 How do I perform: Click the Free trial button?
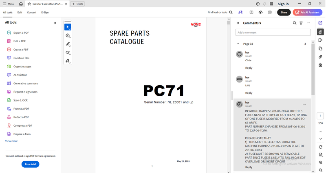(30, 164)
